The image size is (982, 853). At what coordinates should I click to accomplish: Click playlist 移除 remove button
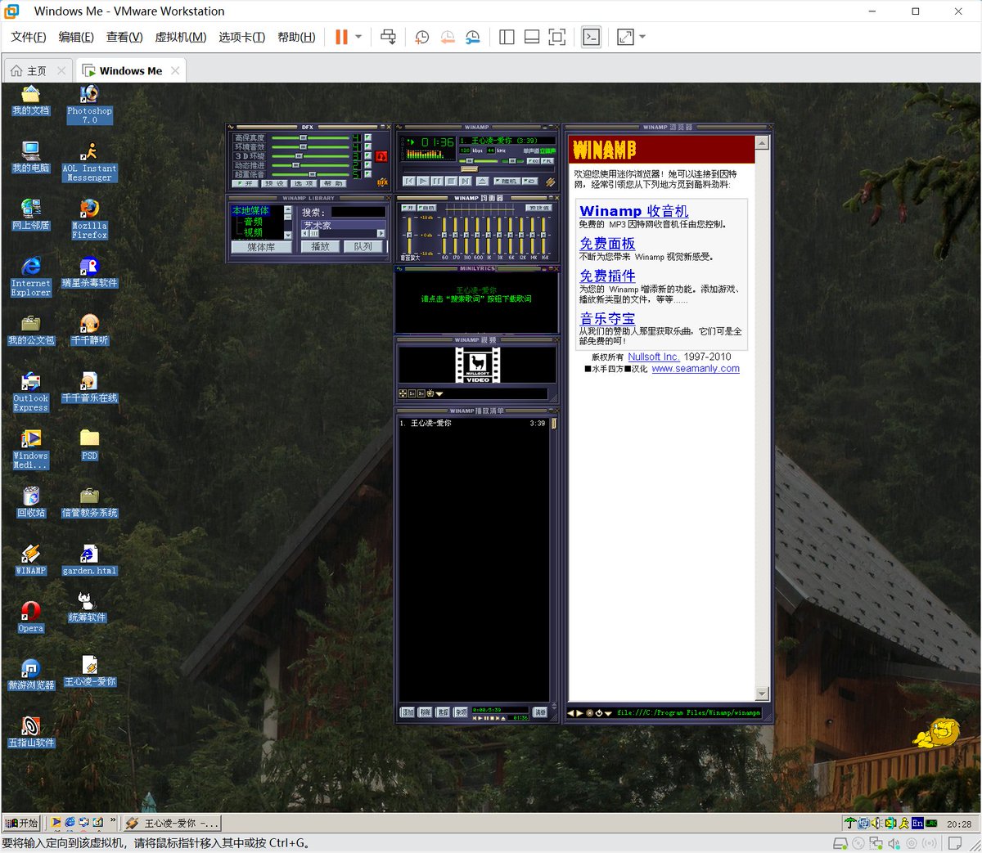(425, 712)
